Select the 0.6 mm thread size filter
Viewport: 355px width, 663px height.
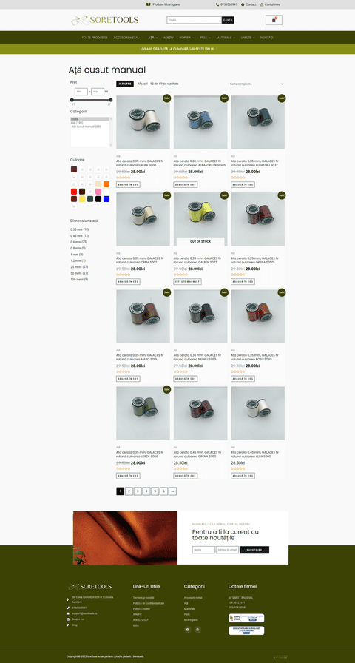point(79,242)
